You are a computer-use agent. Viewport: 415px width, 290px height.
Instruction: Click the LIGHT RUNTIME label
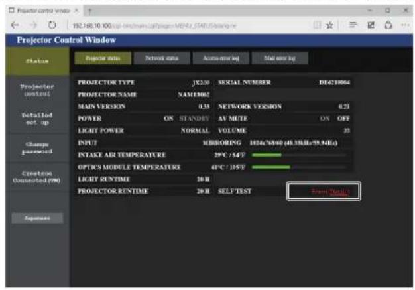103,179
